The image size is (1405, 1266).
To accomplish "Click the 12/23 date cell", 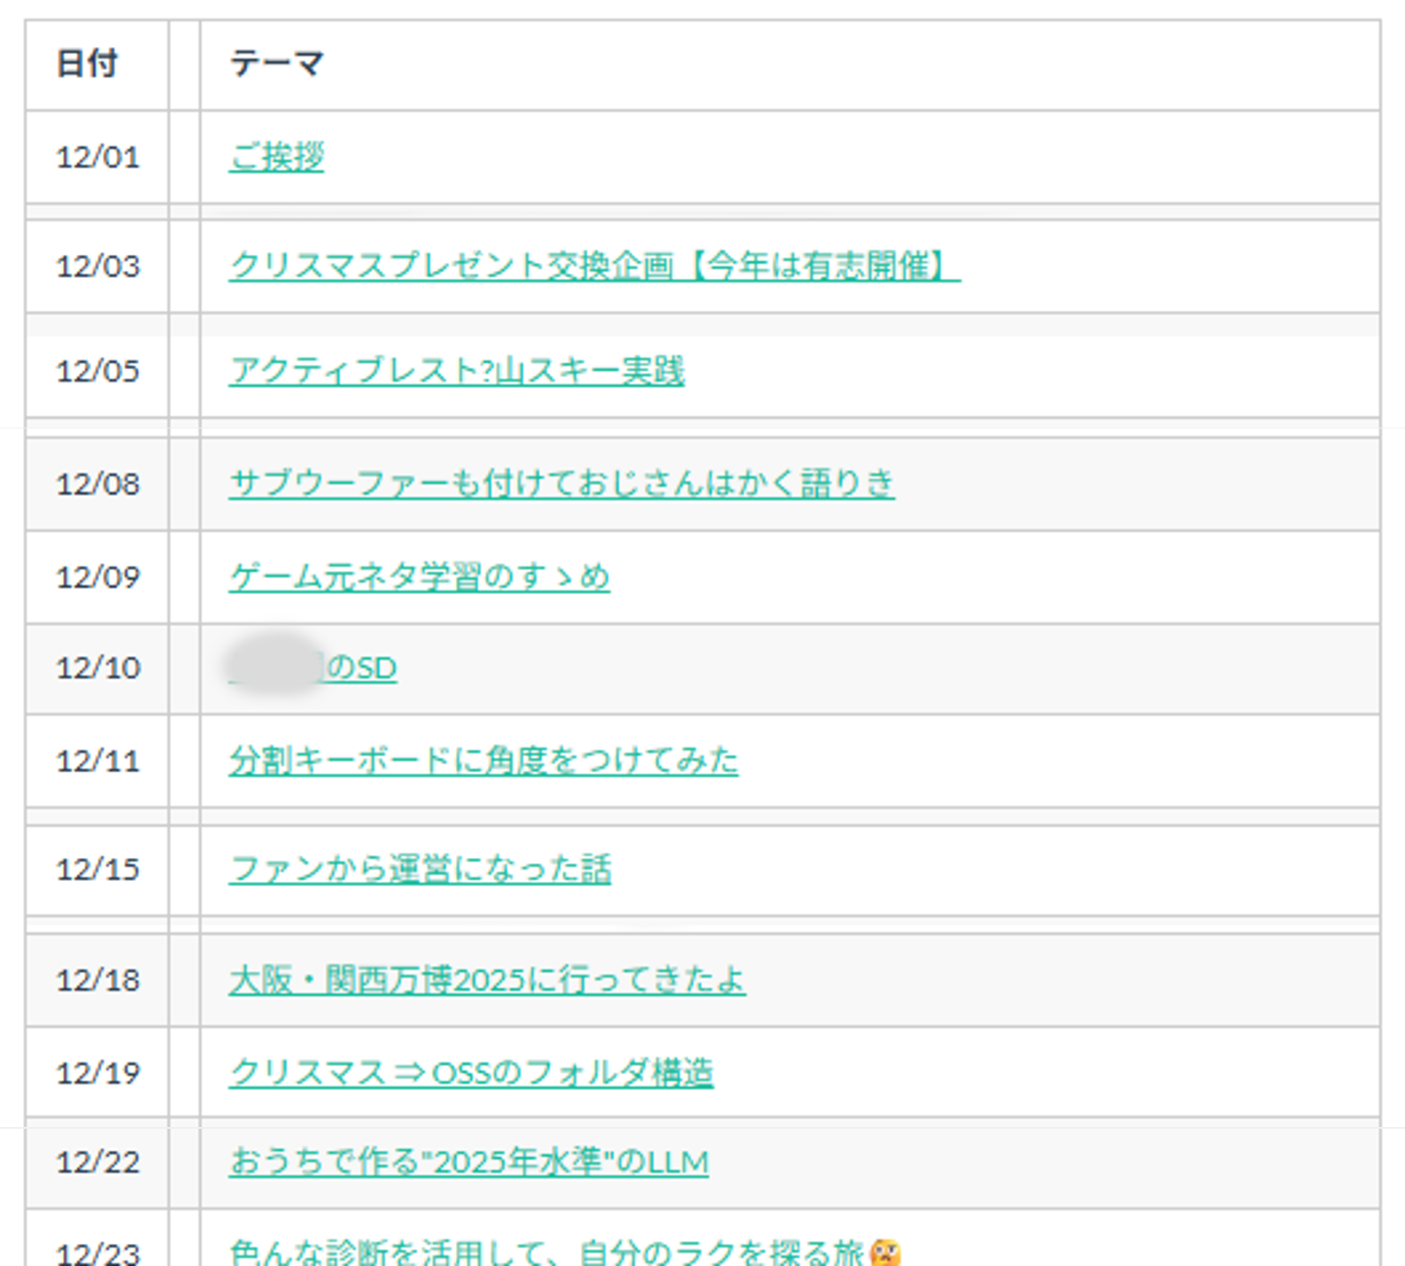I will click(x=97, y=1251).
